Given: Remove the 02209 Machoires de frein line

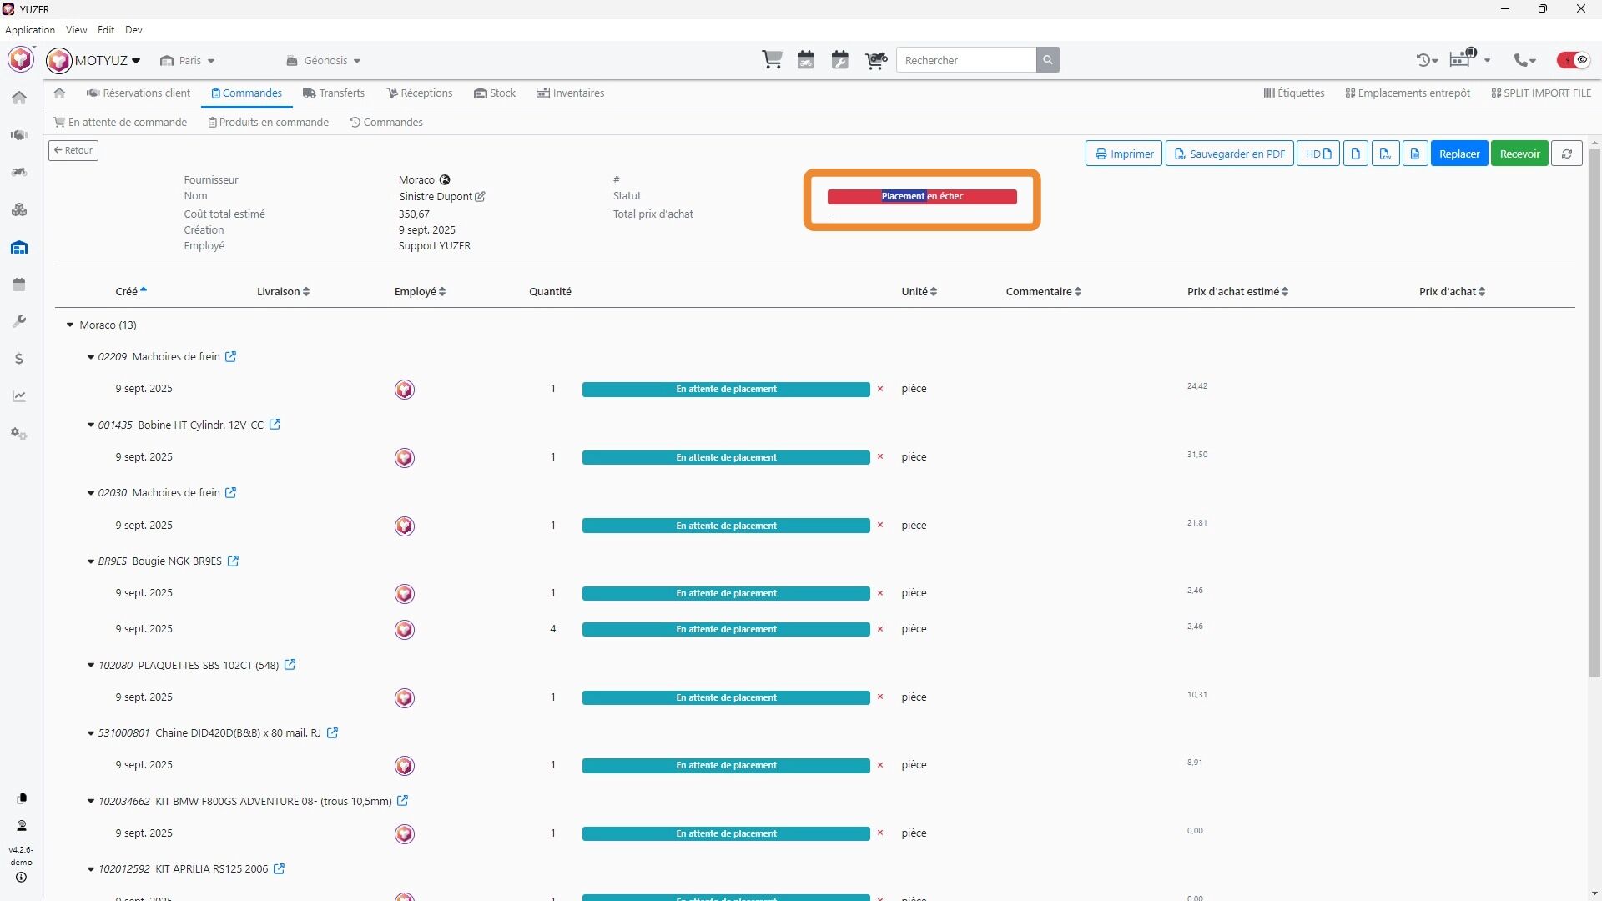Looking at the screenshot, I should point(880,389).
